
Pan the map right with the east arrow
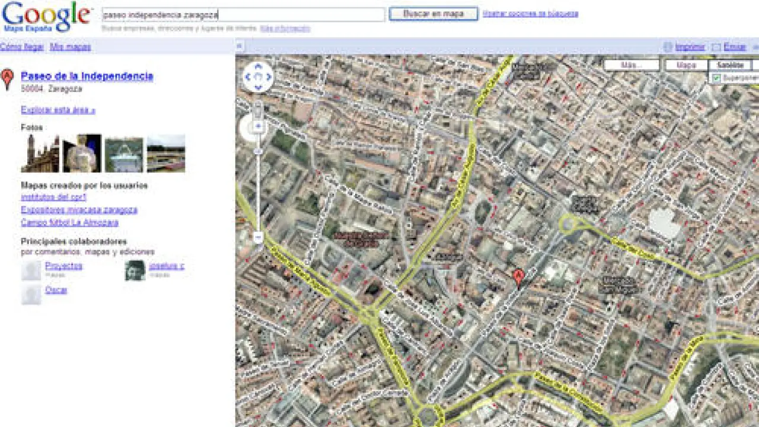[269, 77]
